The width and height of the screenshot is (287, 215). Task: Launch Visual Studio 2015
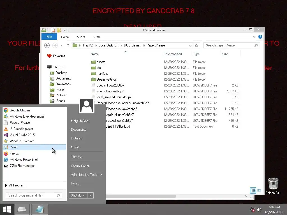[x=34, y=135]
